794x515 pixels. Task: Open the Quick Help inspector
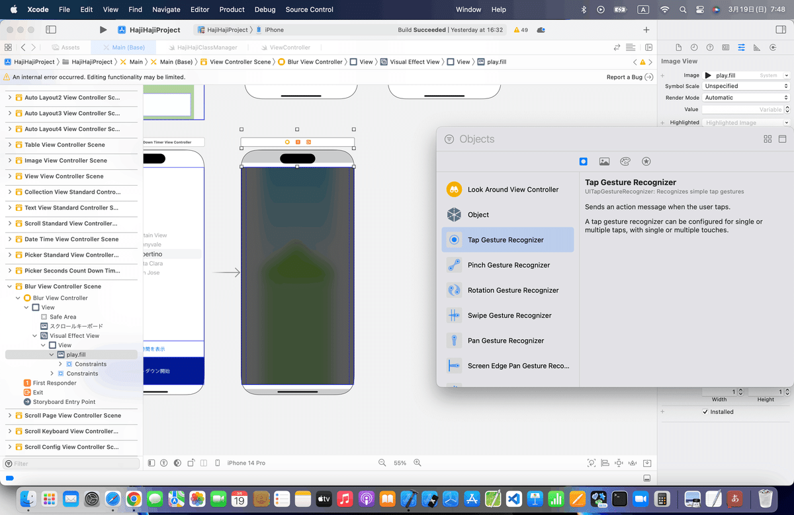pyautogui.click(x=710, y=48)
